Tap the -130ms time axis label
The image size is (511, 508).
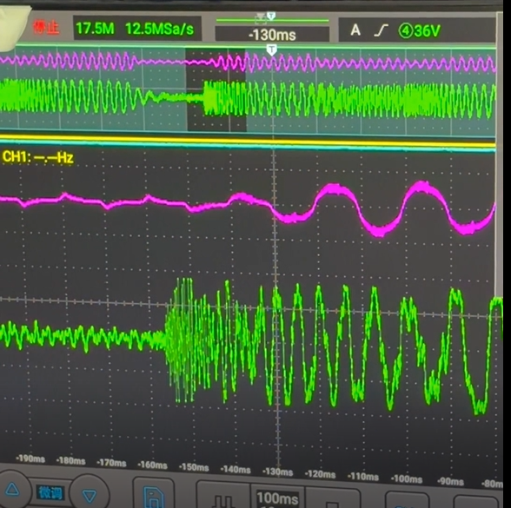278,472
